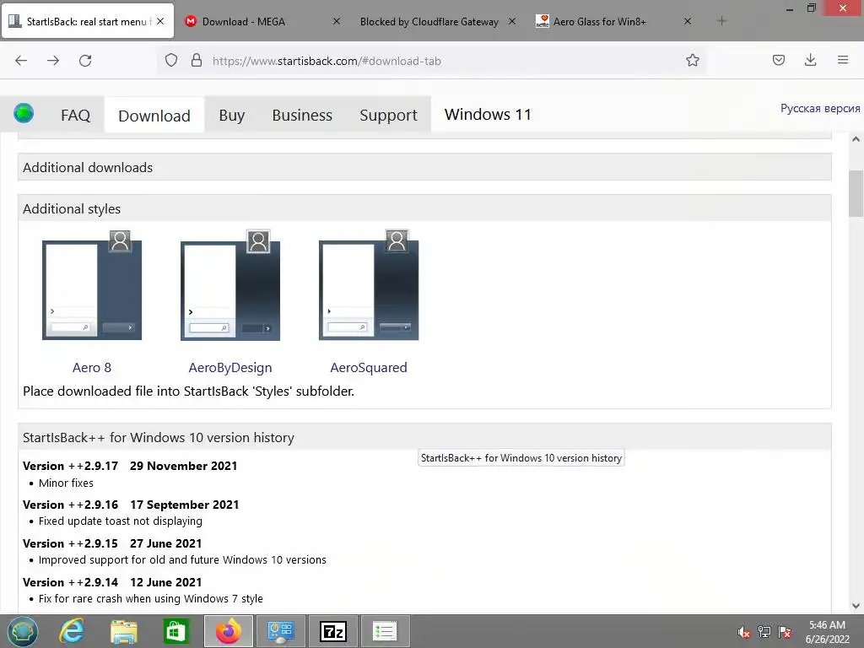
Task: Open a new browser tab
Action: 722,21
